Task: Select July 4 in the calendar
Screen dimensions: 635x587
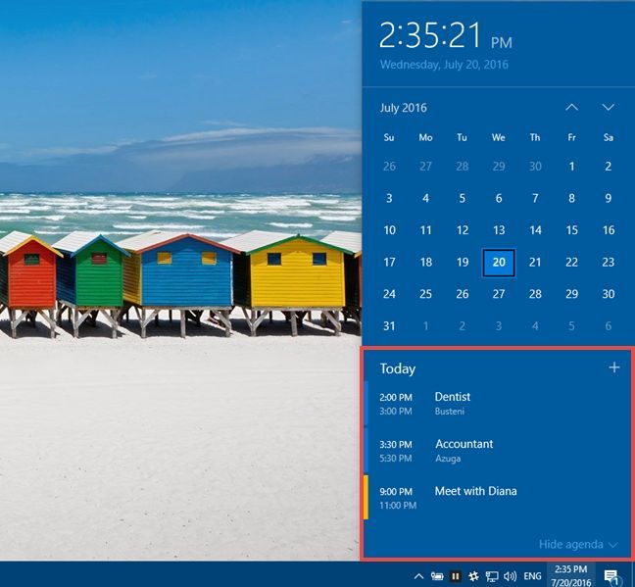Action: (425, 199)
